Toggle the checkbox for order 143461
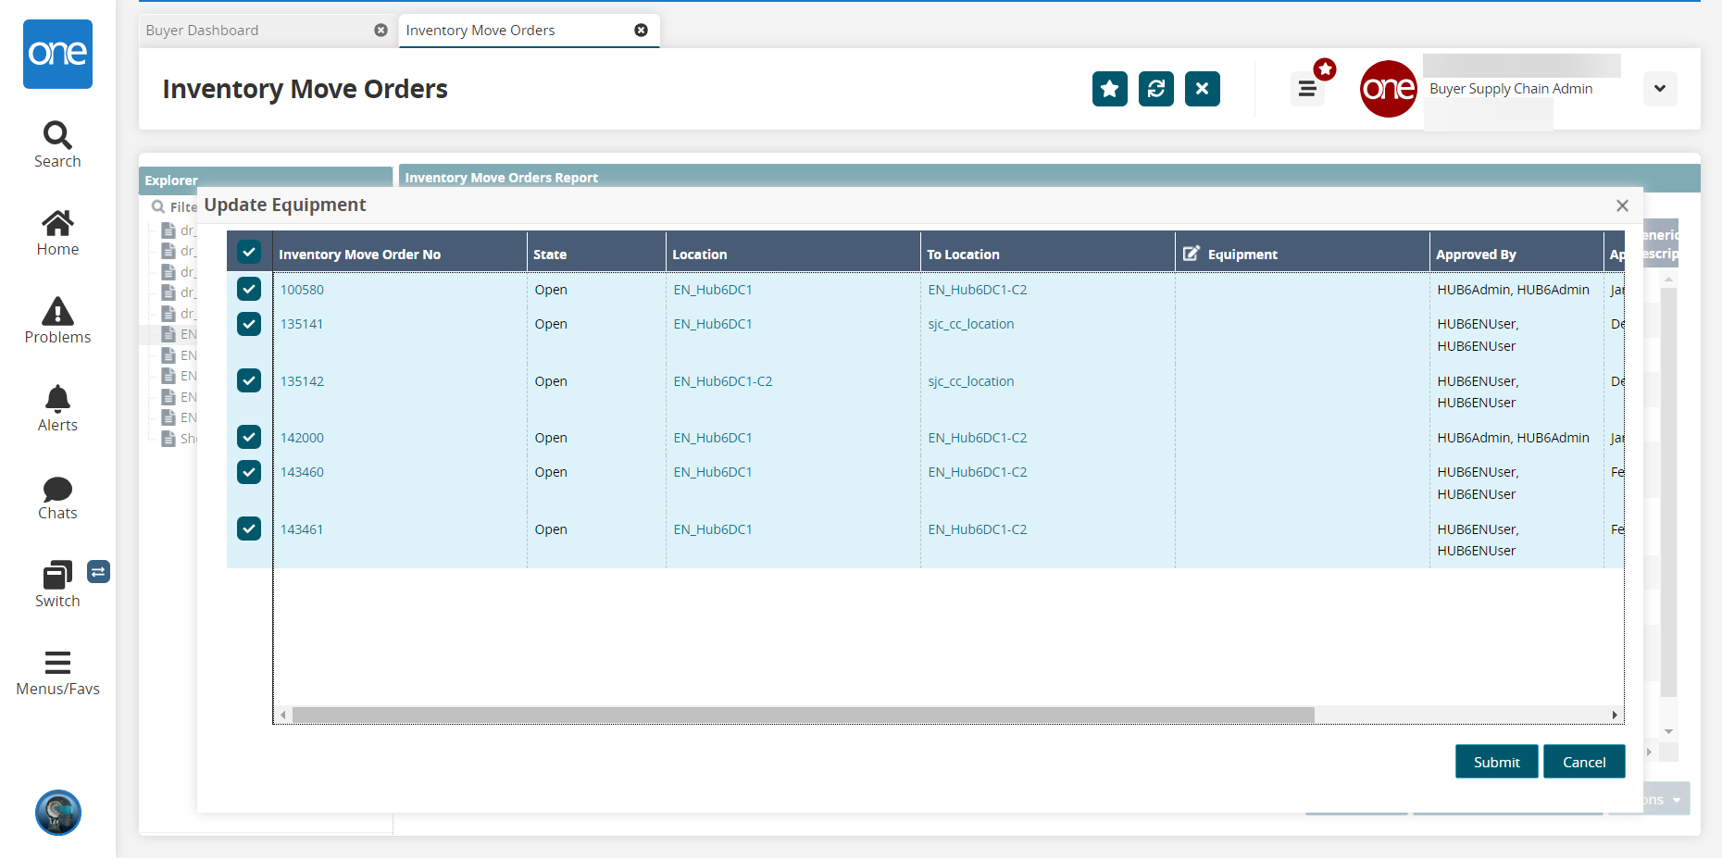 pos(249,528)
